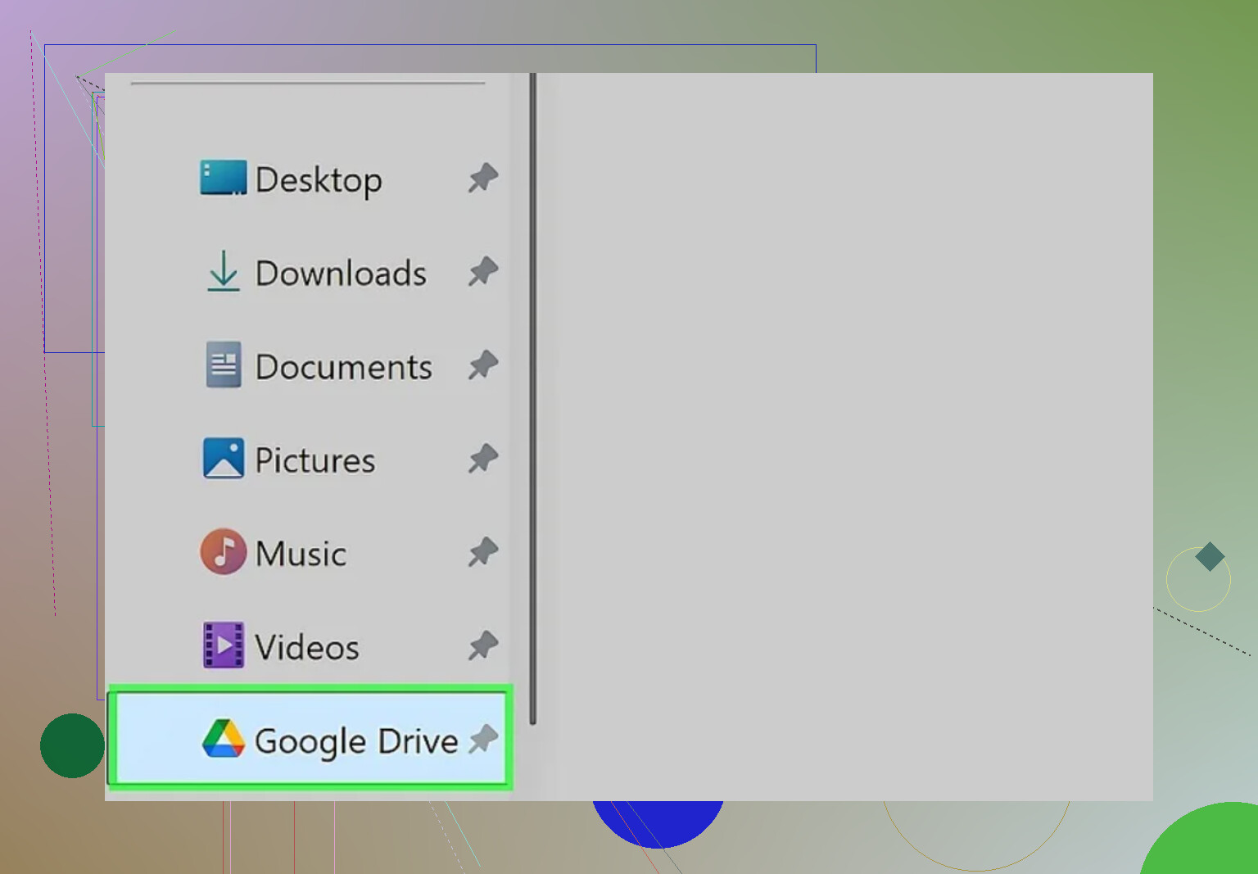Viewport: 1258px width, 874px height.
Task: Click the Music note icon
Action: (223, 551)
